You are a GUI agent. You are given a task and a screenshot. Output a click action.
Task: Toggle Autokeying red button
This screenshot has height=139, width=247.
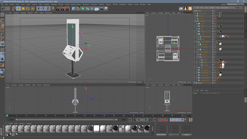click(x=163, y=120)
